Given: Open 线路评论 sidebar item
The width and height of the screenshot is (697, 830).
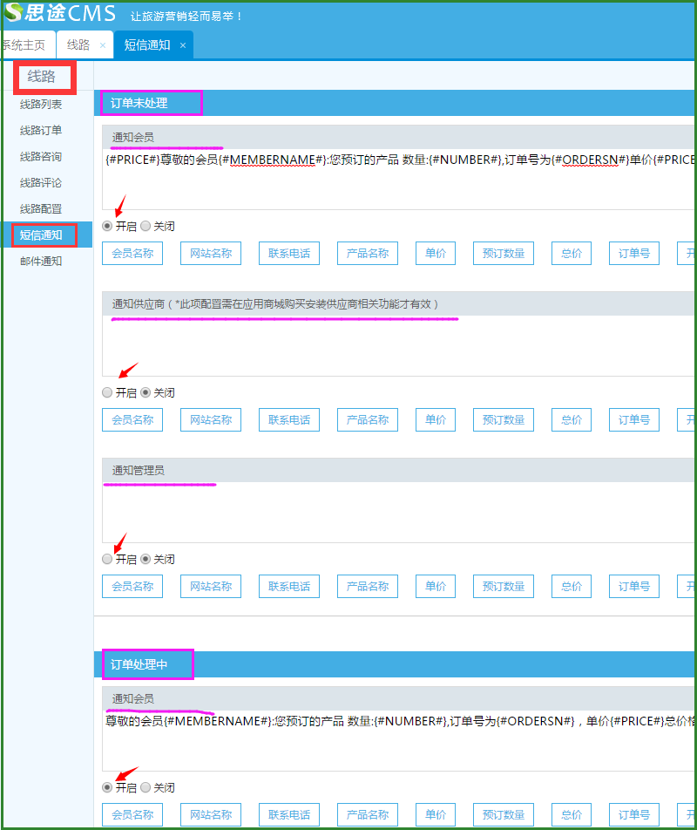Looking at the screenshot, I should (41, 183).
